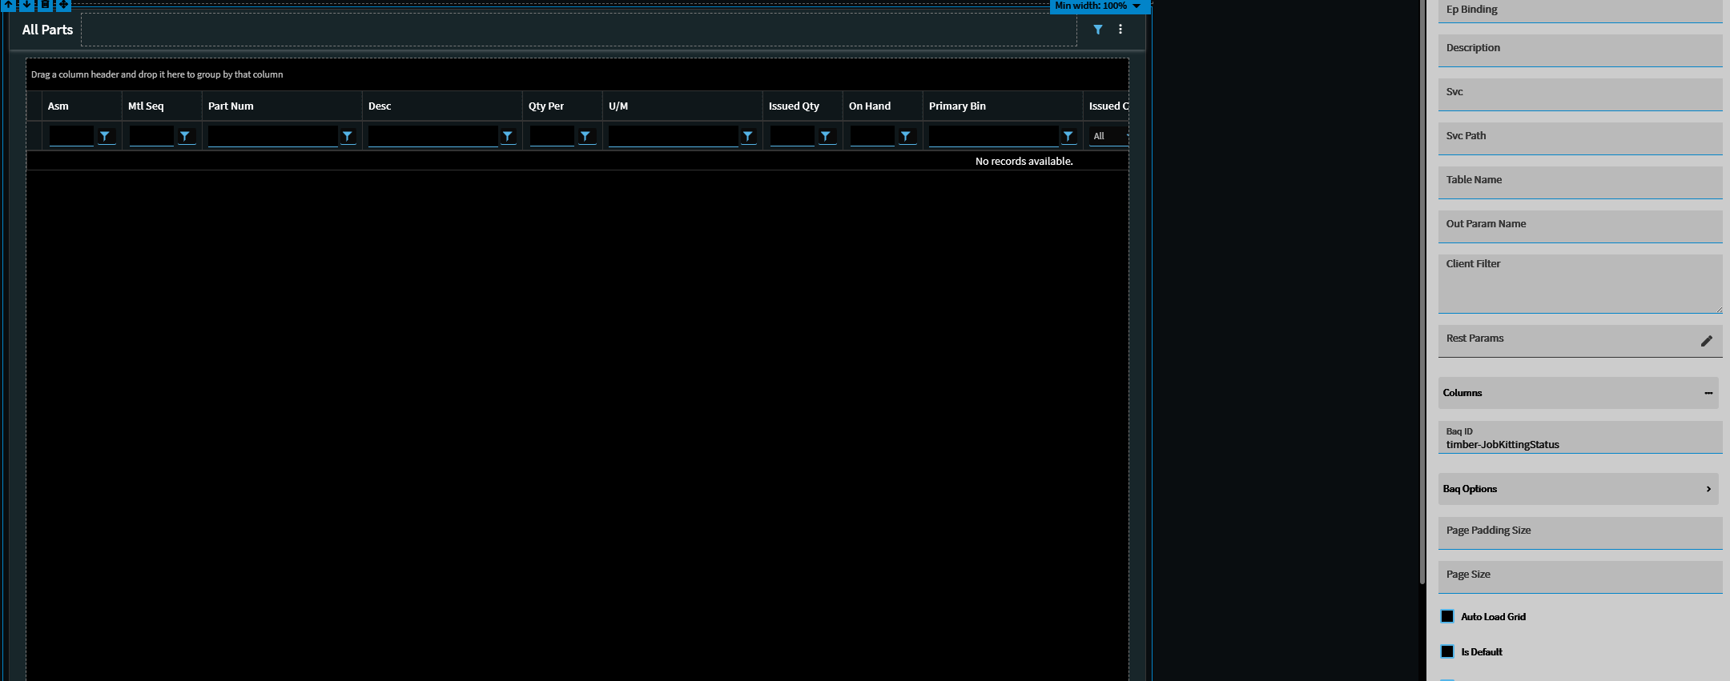Open the Min width 100% dropdown
This screenshot has width=1730, height=681.
[x=1099, y=6]
